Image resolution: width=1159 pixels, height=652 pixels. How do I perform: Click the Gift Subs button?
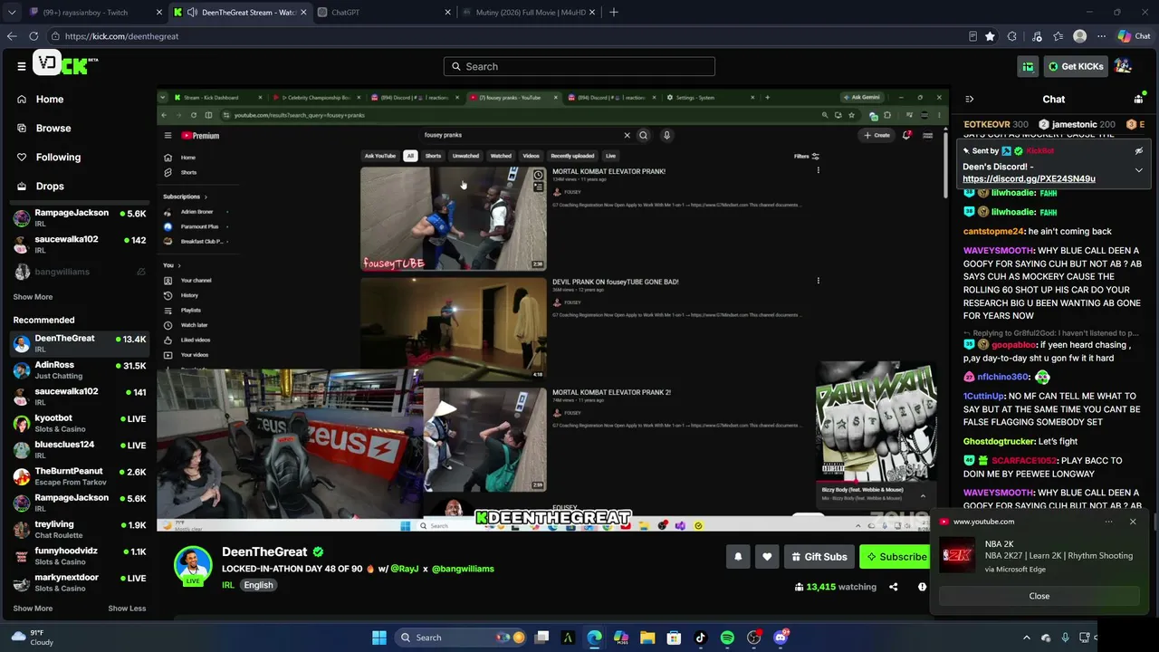(818, 557)
